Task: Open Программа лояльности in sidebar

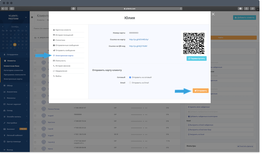Action: pyautogui.click(x=15, y=75)
